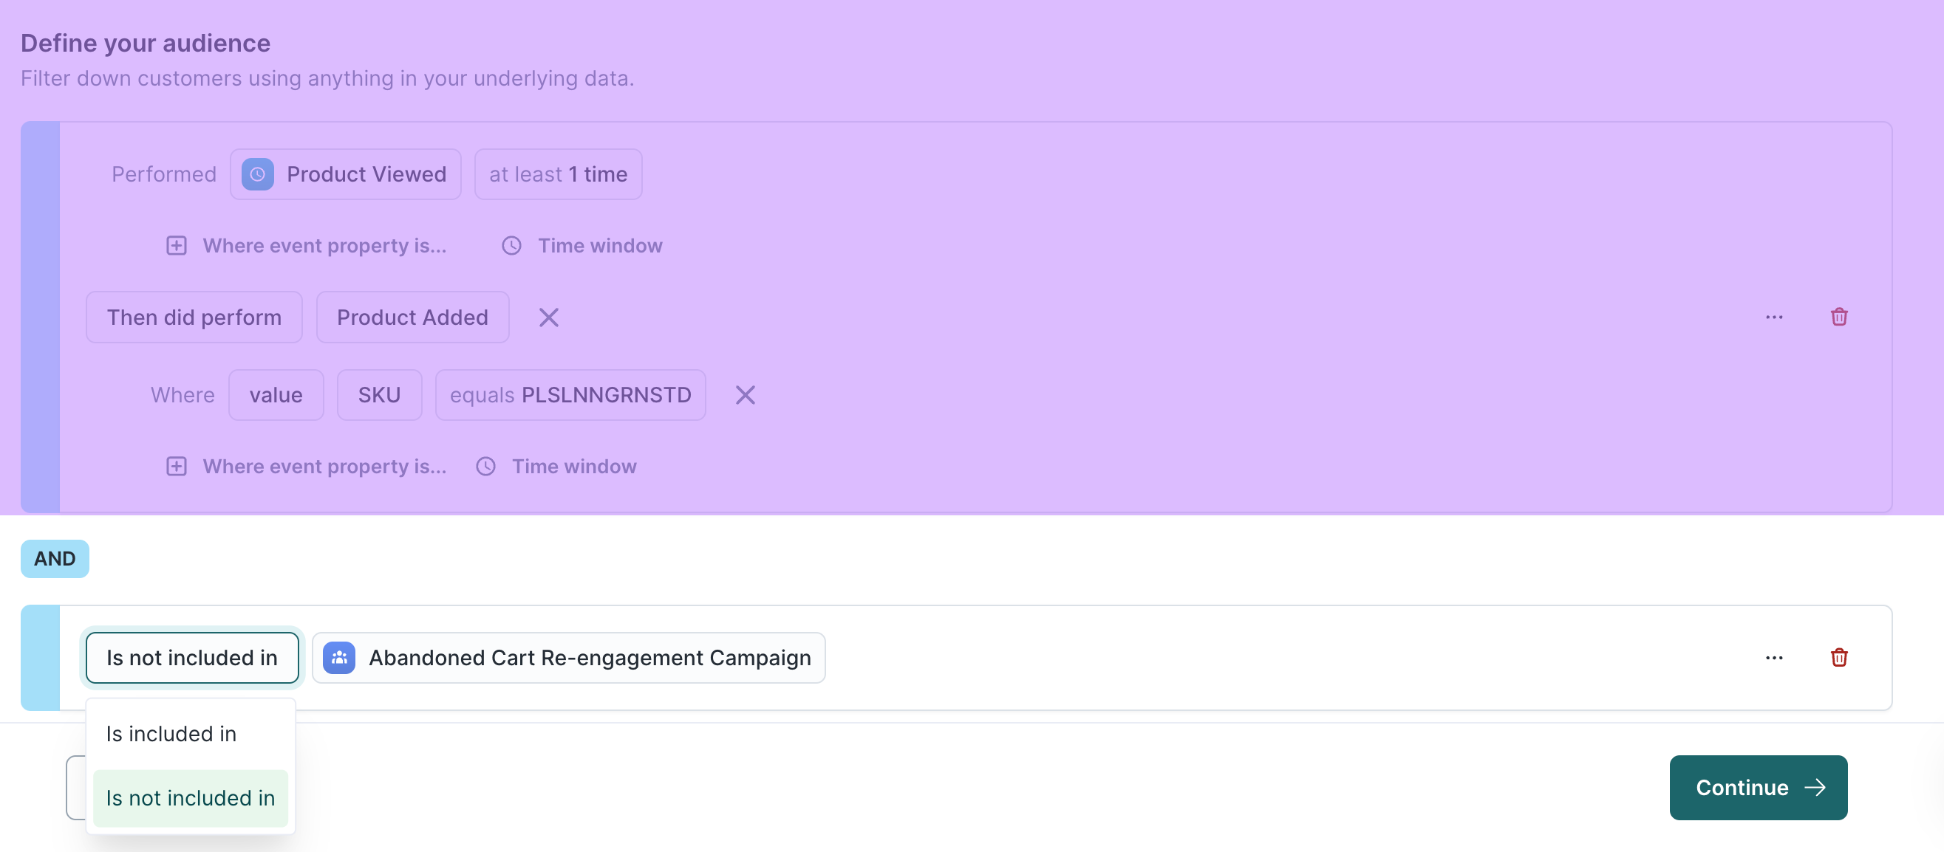Screen dimensions: 1944x852
Task: Click the delete trash icon for Product Added row
Action: (1840, 317)
